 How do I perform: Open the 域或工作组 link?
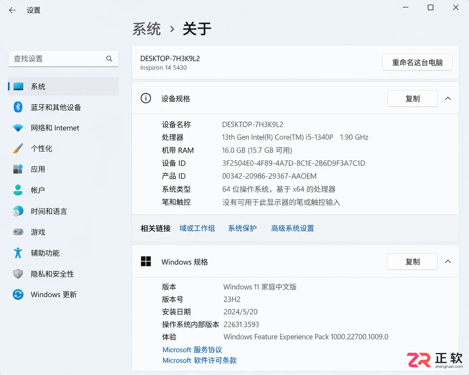(197, 228)
